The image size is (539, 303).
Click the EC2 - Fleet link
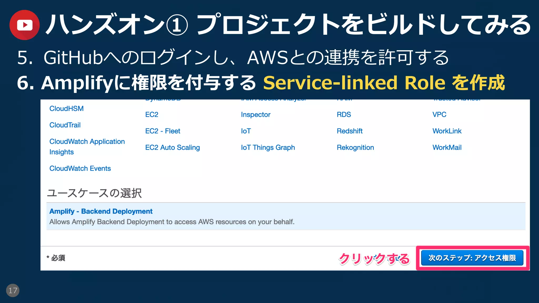163,131
